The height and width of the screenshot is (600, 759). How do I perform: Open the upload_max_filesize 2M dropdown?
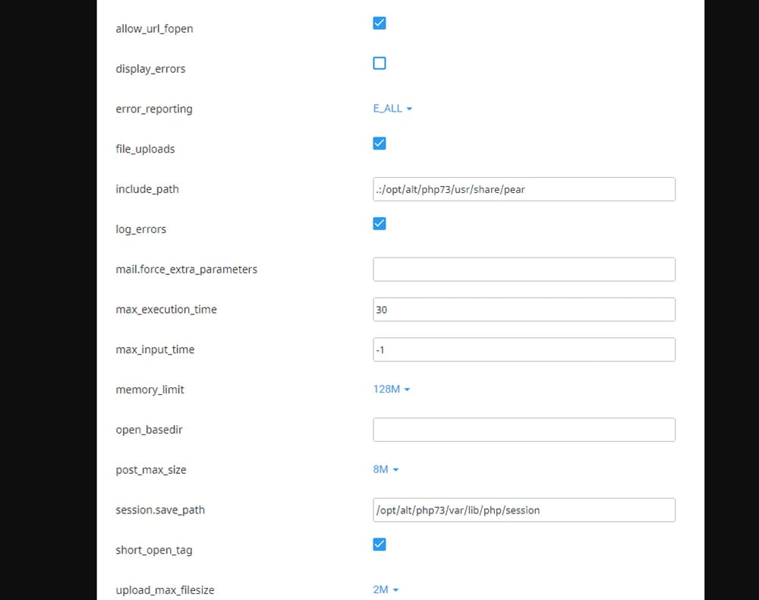tap(386, 589)
